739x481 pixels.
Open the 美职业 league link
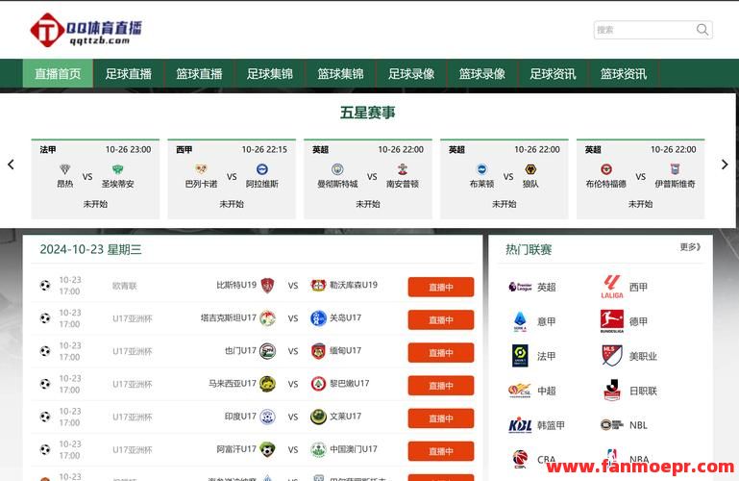coord(629,356)
